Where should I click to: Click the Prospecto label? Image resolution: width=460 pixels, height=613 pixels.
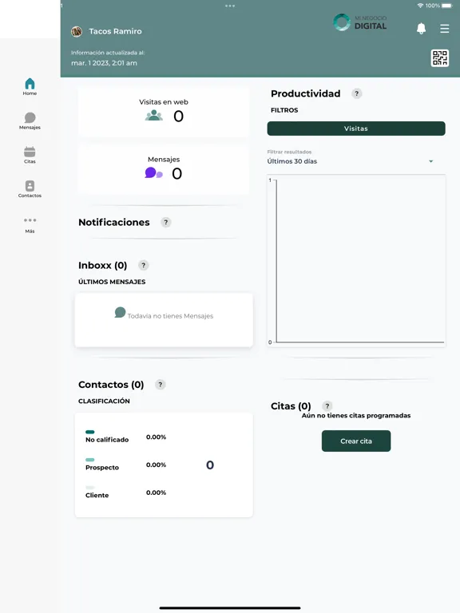pos(102,468)
